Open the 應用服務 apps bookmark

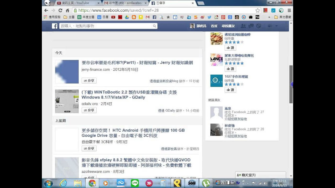click(52, 17)
